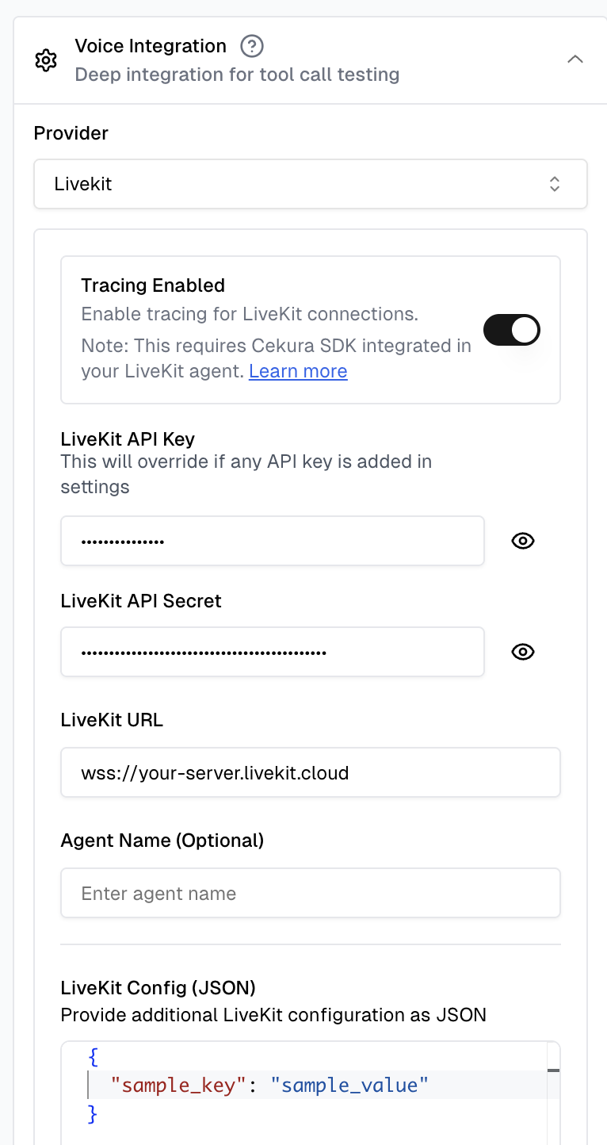
Task: Open the Voice Integration help tooltip icon
Action: click(x=251, y=46)
